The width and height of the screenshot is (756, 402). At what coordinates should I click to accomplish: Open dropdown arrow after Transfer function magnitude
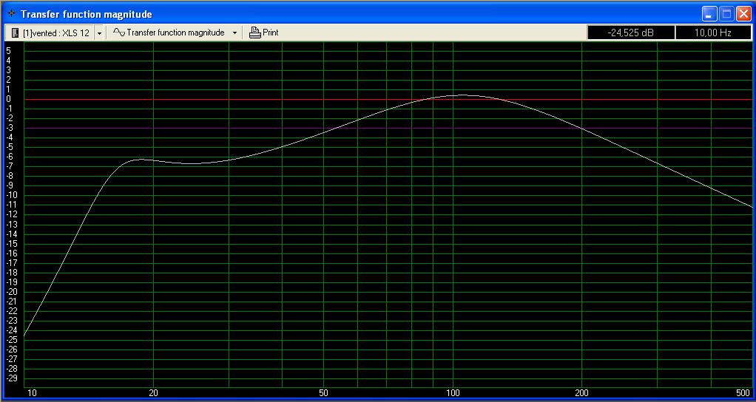[x=235, y=33]
